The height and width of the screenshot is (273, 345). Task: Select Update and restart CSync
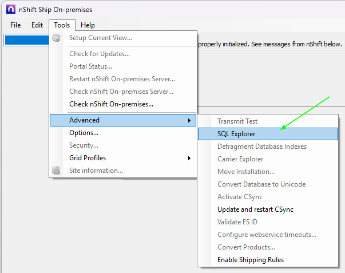[x=255, y=209]
